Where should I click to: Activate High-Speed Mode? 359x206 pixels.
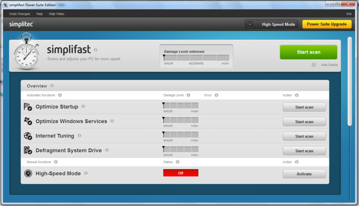pyautogui.click(x=304, y=174)
